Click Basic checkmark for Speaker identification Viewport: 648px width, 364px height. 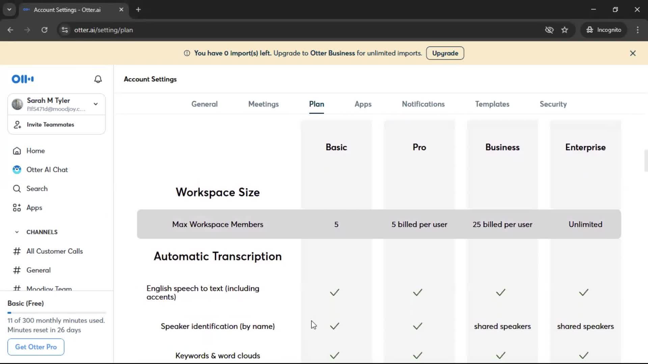coord(334,326)
